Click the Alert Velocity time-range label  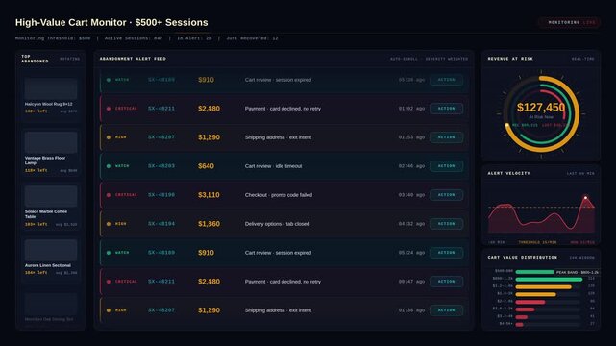(x=580, y=174)
